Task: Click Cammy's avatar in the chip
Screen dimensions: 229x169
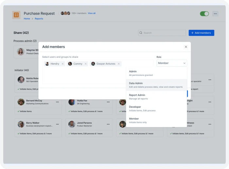Action: [x=70, y=64]
